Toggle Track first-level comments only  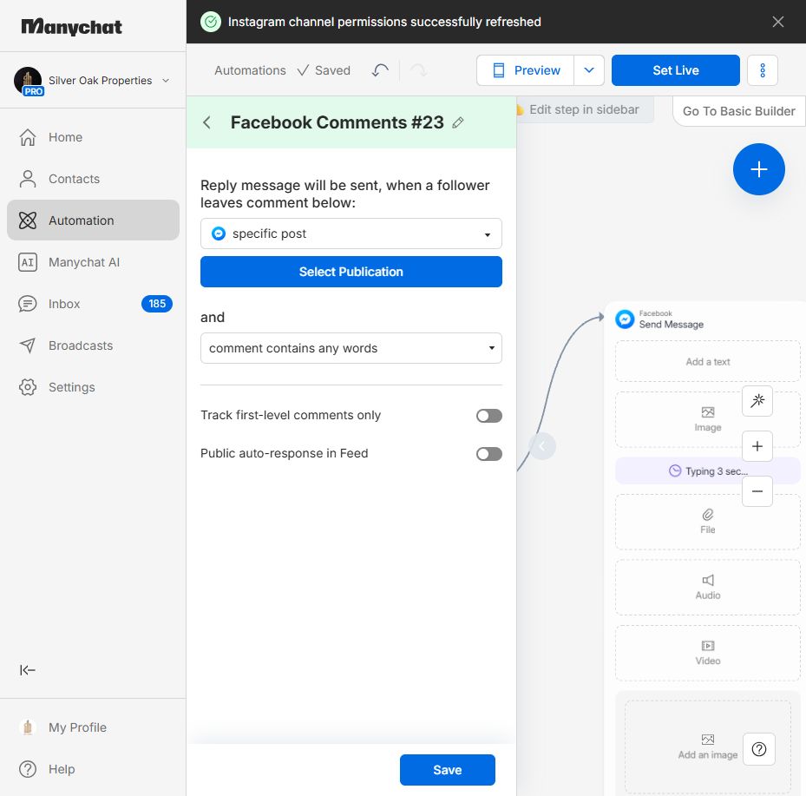pyautogui.click(x=488, y=416)
